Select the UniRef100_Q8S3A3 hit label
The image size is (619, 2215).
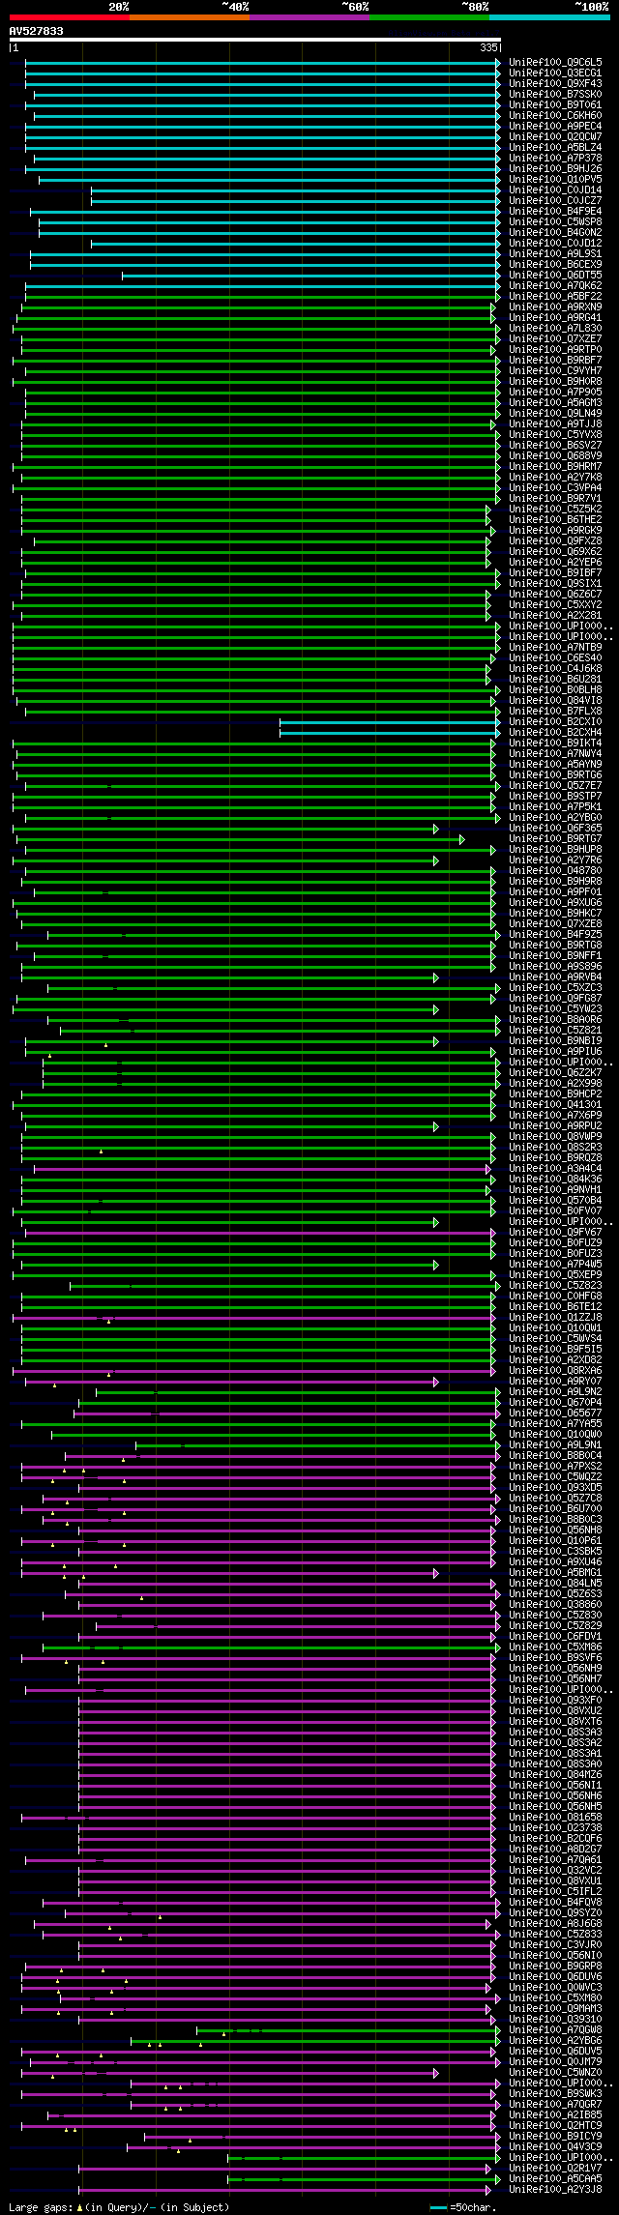[555, 1733]
